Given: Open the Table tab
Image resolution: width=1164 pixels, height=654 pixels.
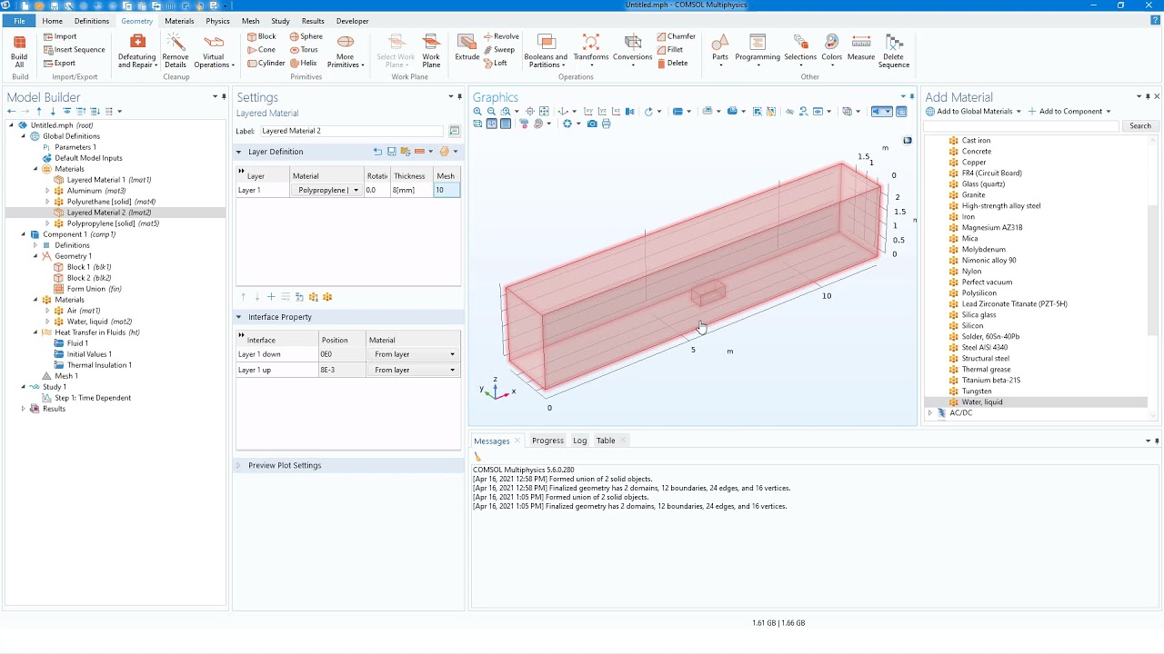Looking at the screenshot, I should click(x=606, y=441).
